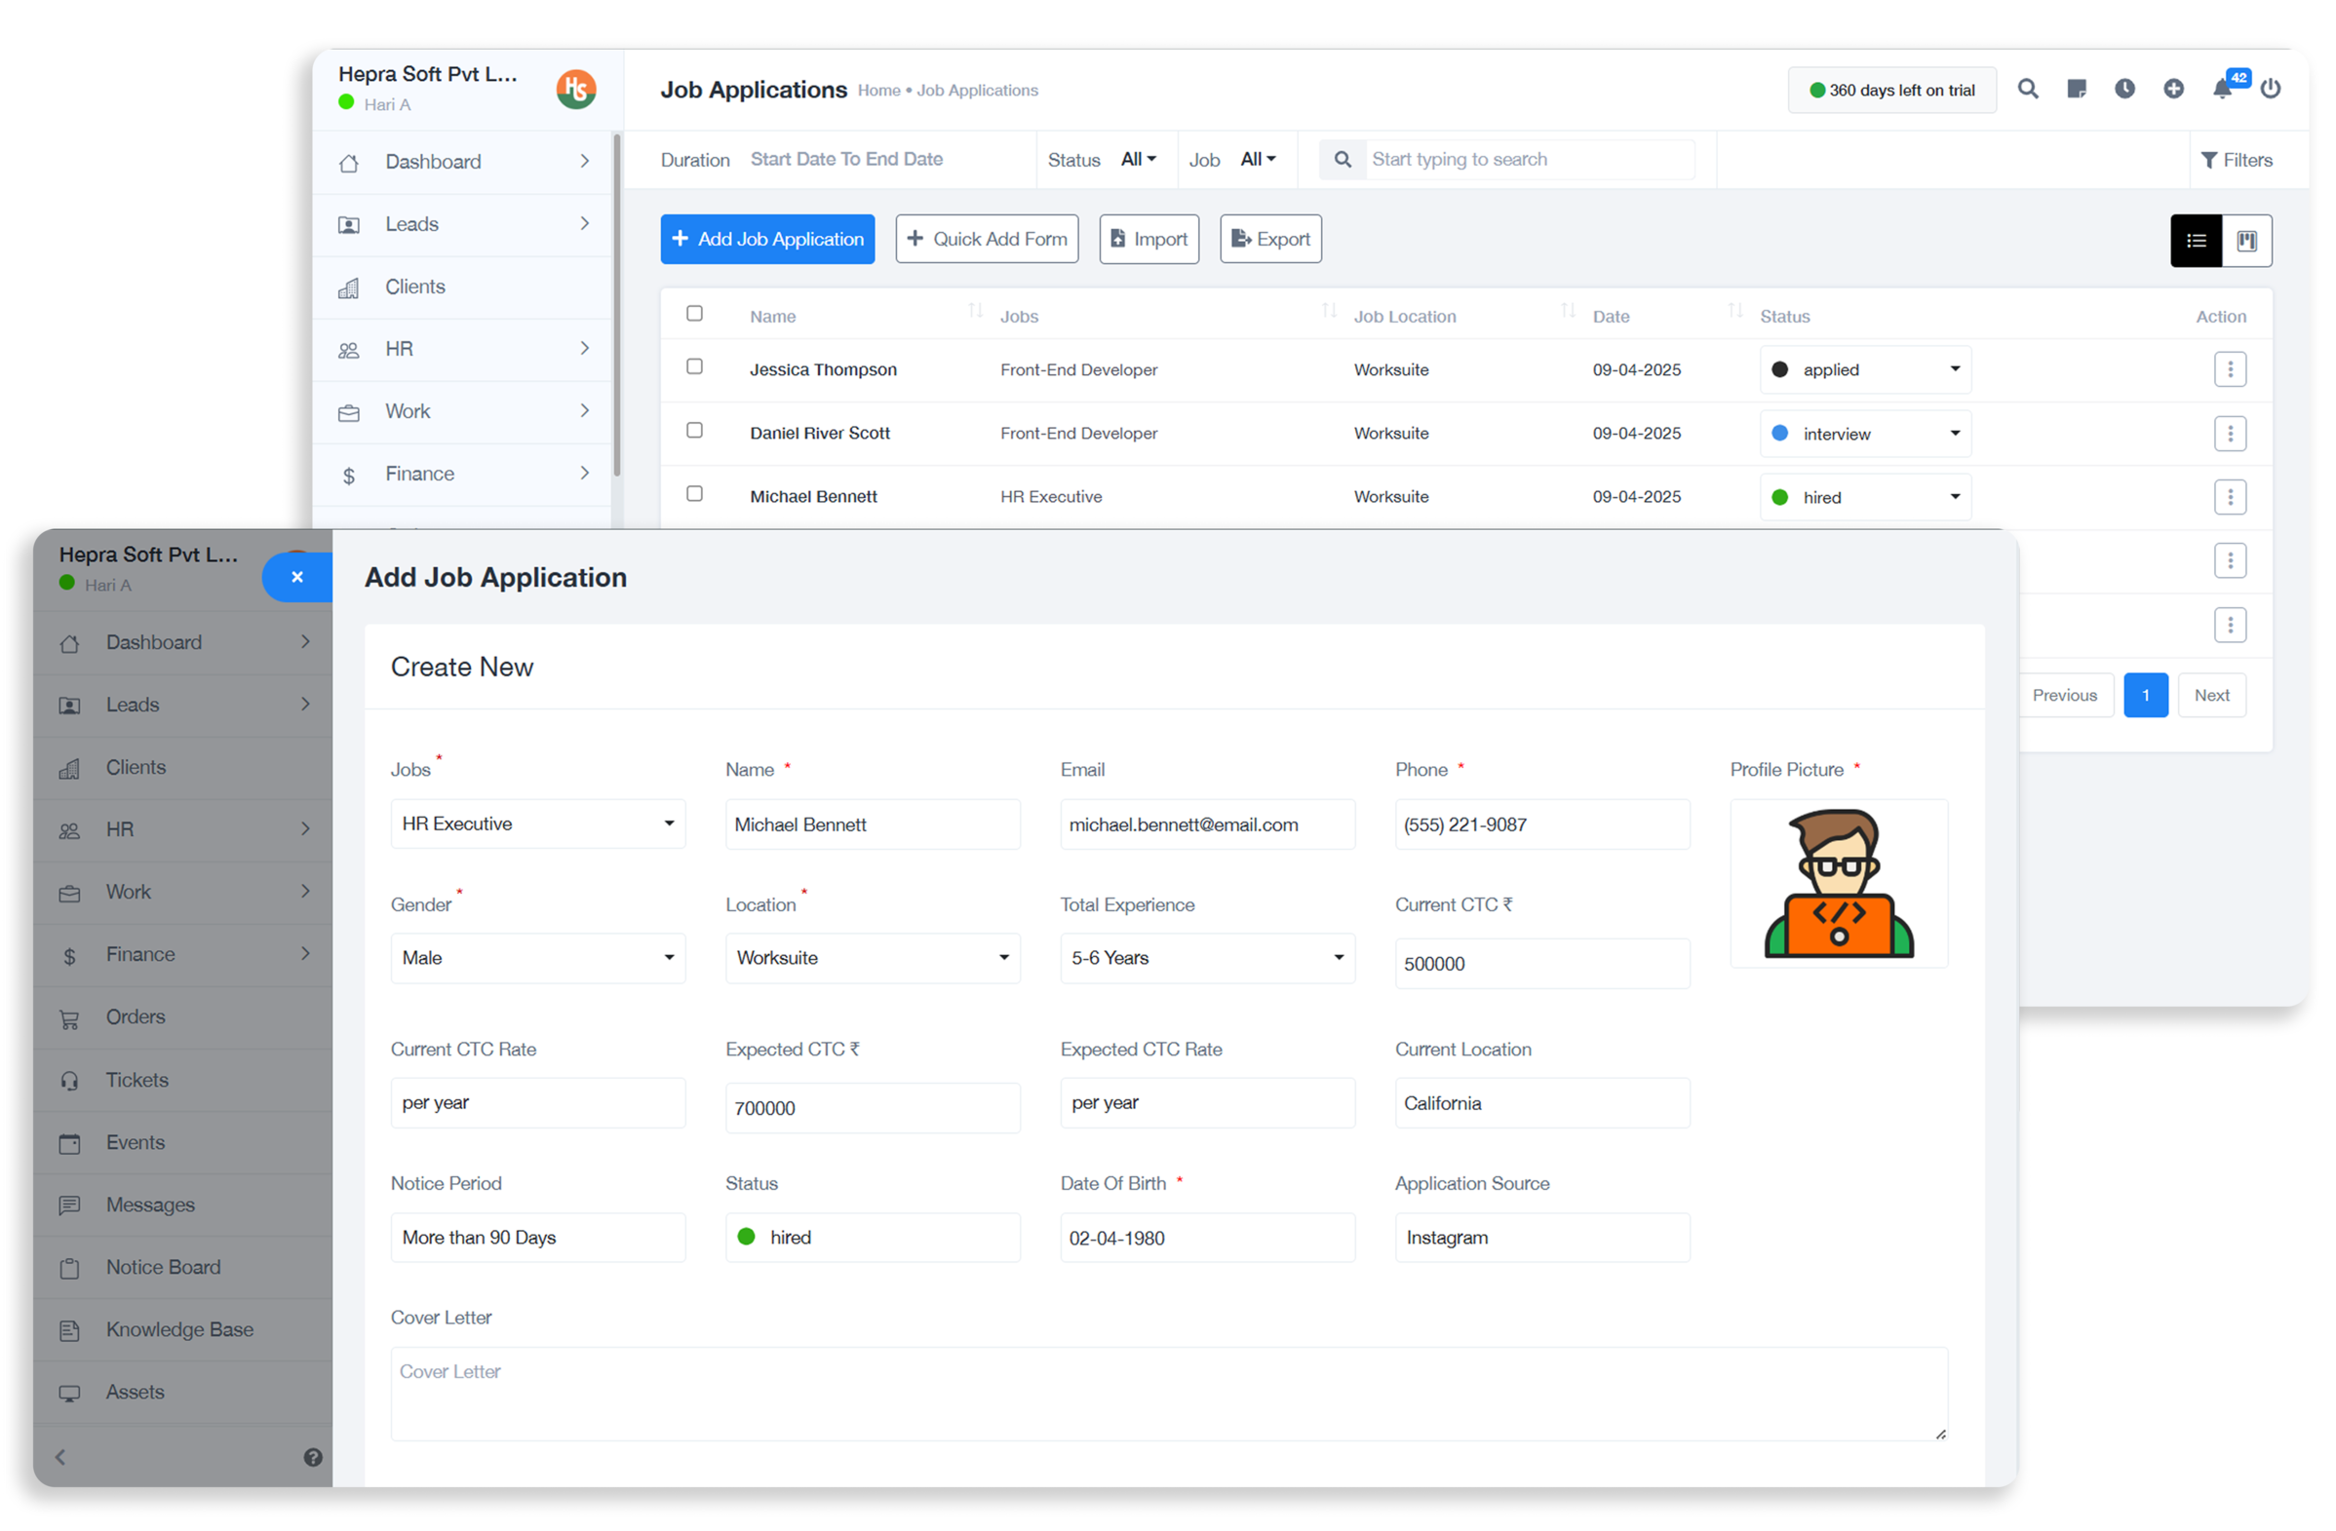
Task: Open Filters funnel panel
Action: point(2237,160)
